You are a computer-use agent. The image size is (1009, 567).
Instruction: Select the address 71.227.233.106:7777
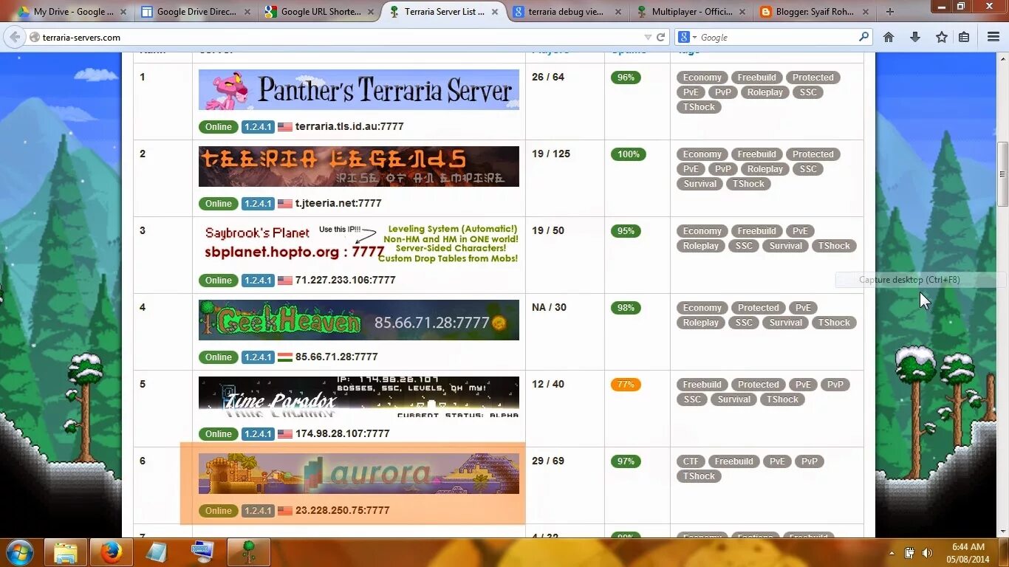[x=345, y=281]
